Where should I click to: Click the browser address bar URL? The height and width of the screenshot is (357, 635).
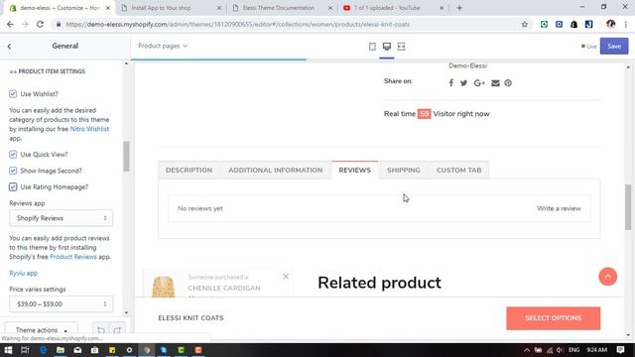tap(238, 24)
